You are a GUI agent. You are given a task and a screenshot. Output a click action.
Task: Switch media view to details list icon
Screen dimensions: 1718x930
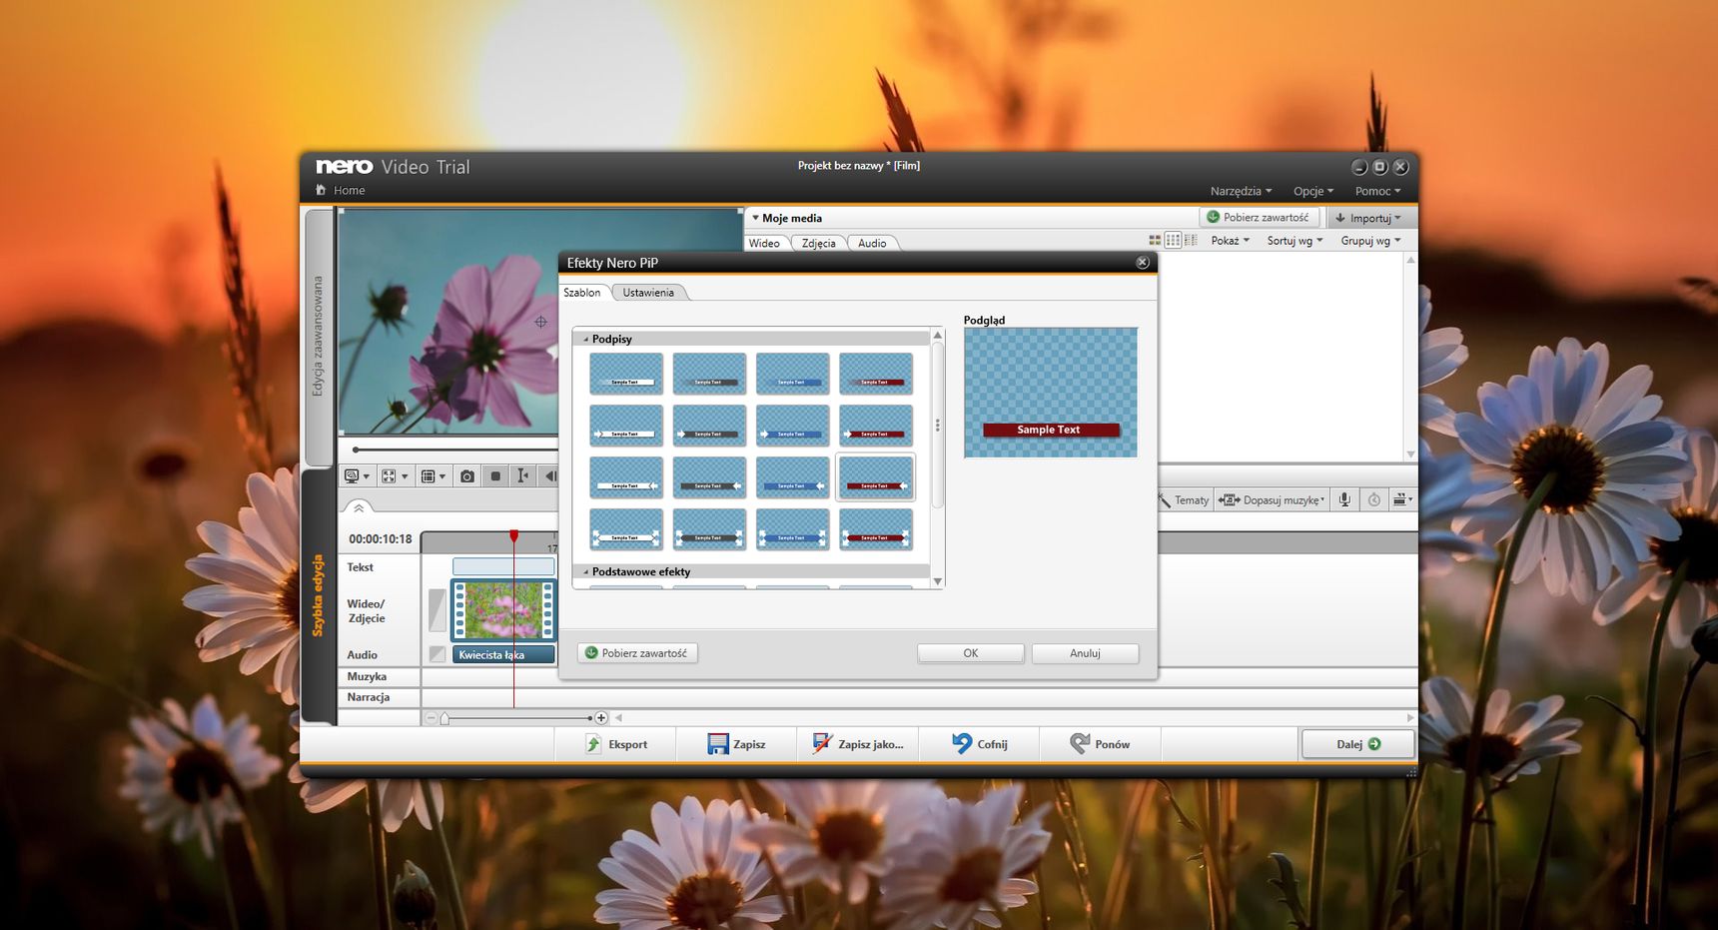(x=1191, y=241)
